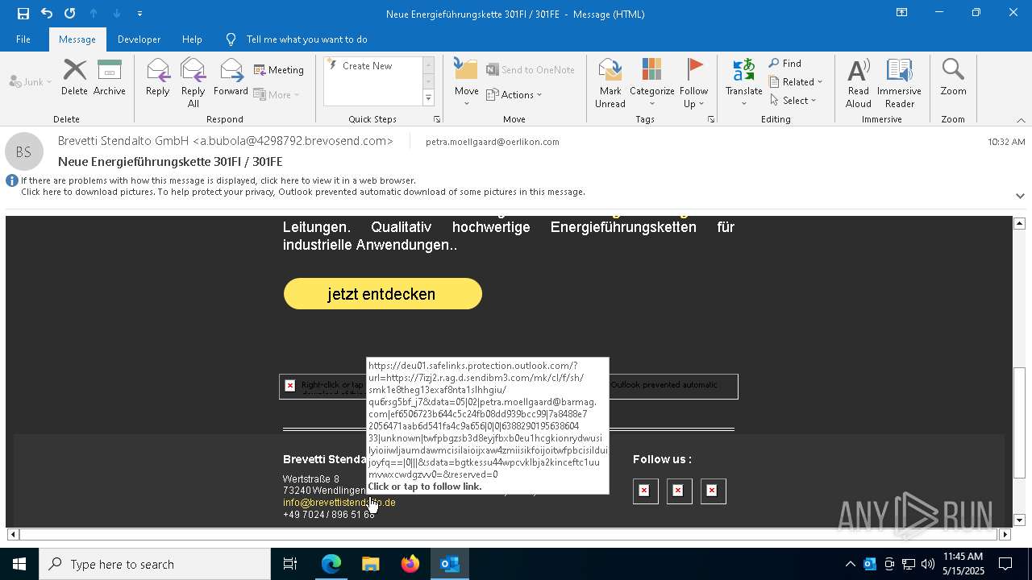Open Ribbon Display Options

902,13
